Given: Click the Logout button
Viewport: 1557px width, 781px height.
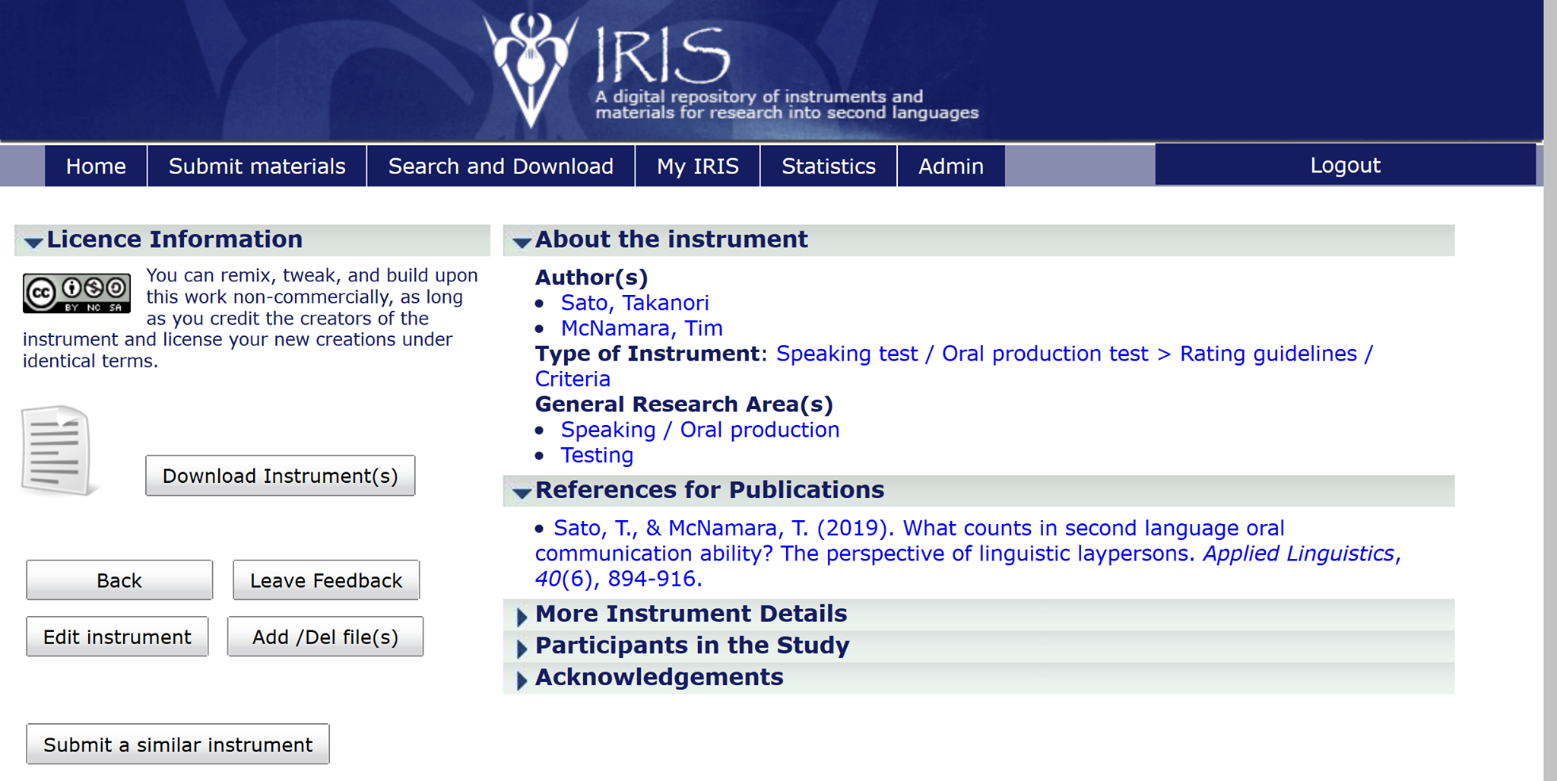Looking at the screenshot, I should click(x=1345, y=165).
